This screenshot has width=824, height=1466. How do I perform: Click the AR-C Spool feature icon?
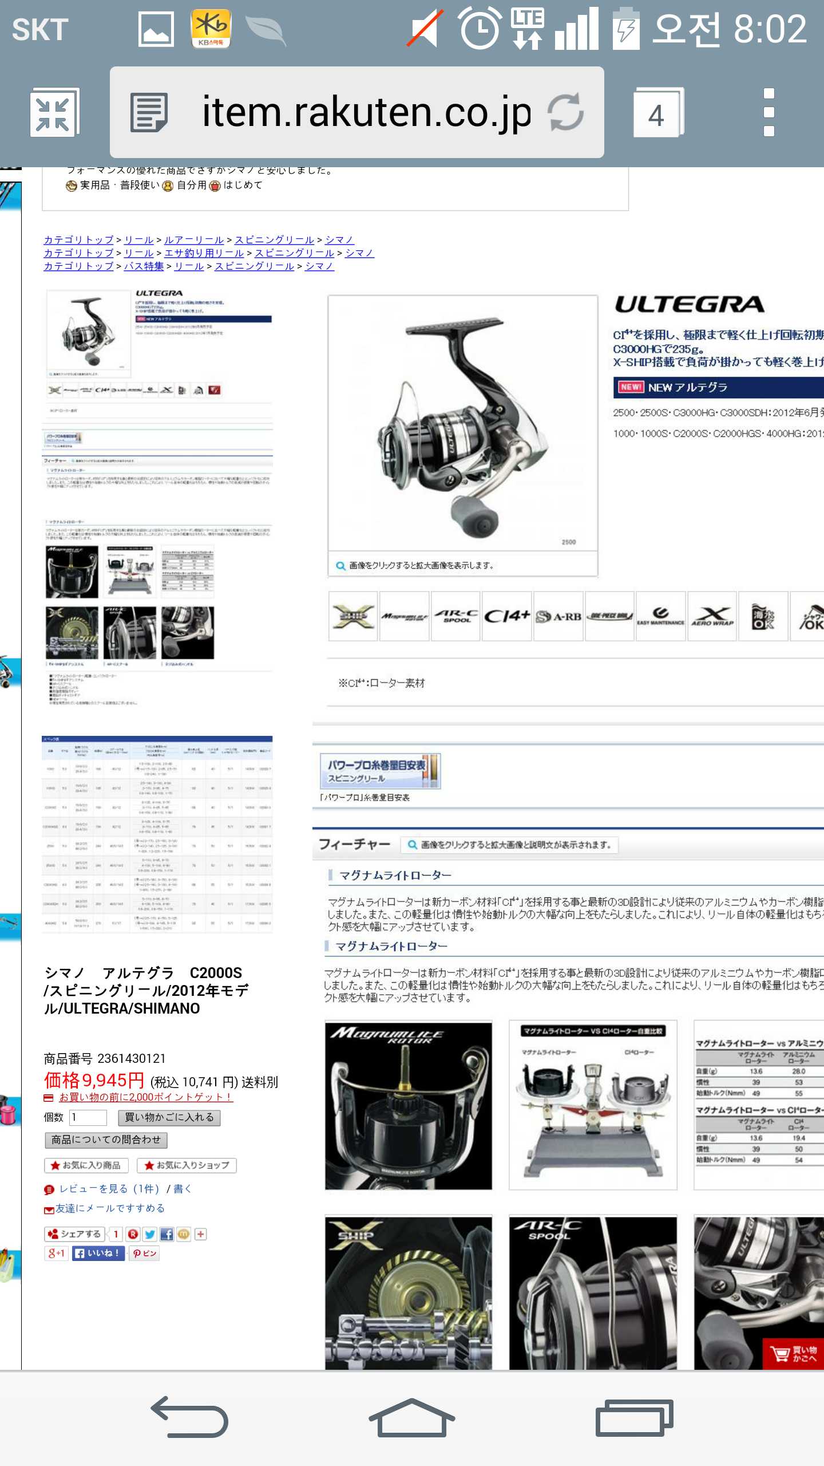coord(456,616)
